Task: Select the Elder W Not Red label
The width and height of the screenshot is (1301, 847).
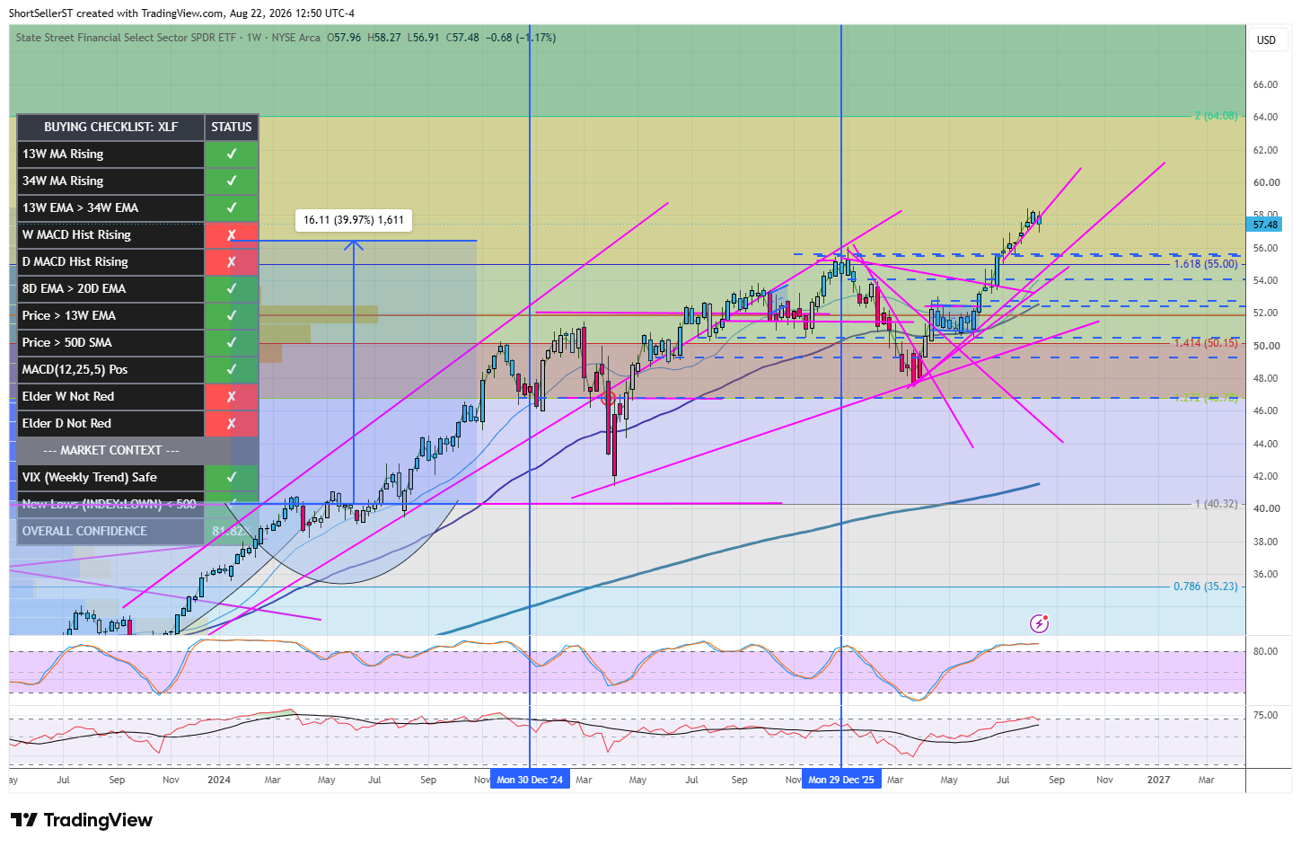Action: click(x=68, y=396)
